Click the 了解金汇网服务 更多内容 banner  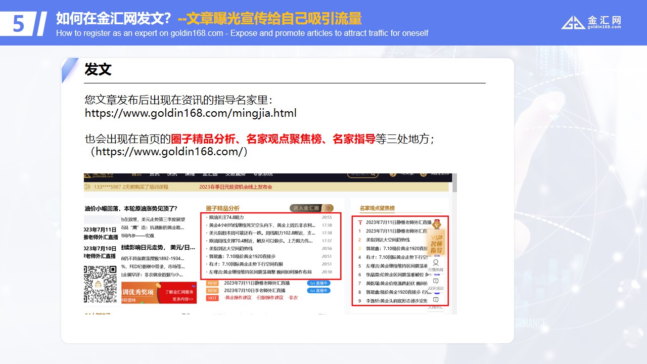click(x=159, y=293)
